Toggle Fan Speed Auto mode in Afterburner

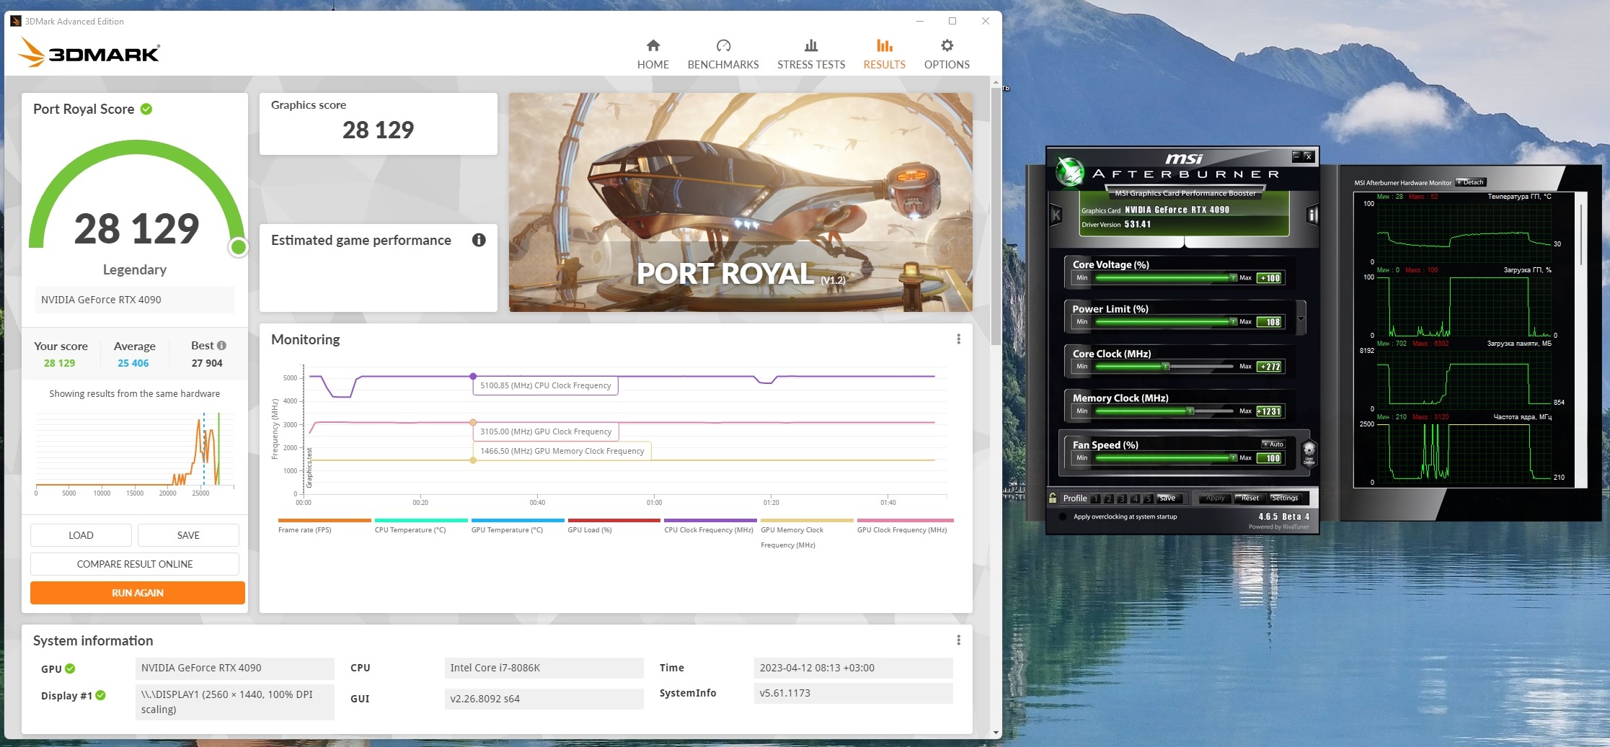point(1273,444)
